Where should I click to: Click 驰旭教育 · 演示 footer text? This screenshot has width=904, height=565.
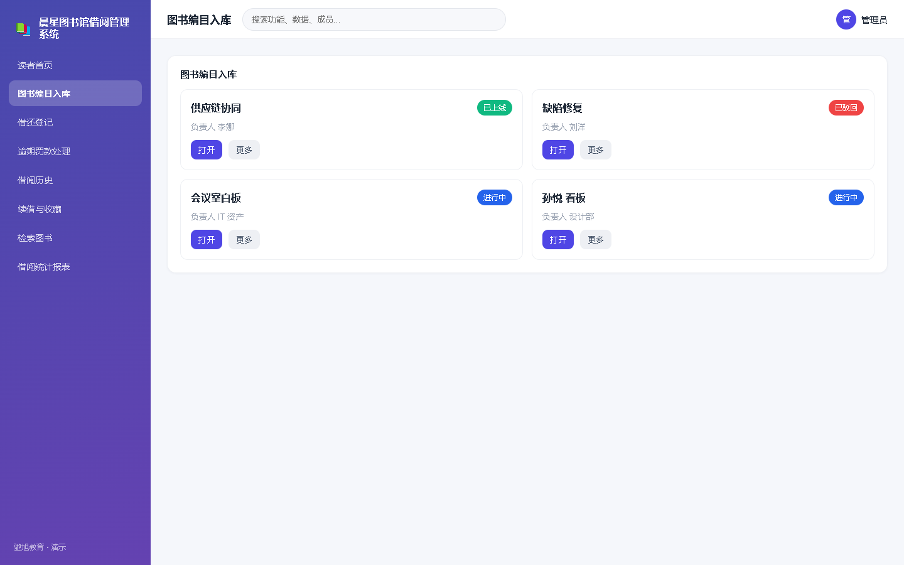coord(40,547)
